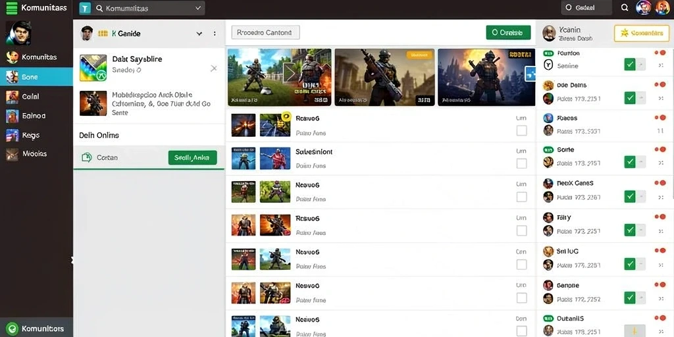Click the blue arrow icon on third banner
This screenshot has height=337, width=674.
pyautogui.click(x=530, y=74)
